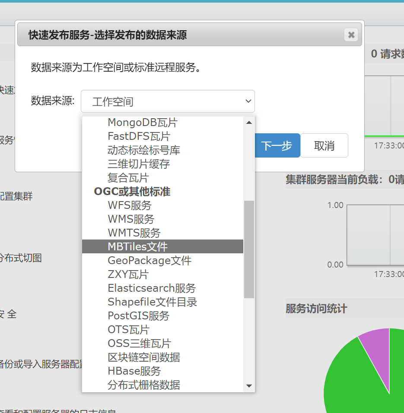Screen dimensions: 404x413
Task: Select Shapefile文件目录 option
Action: [162, 302]
